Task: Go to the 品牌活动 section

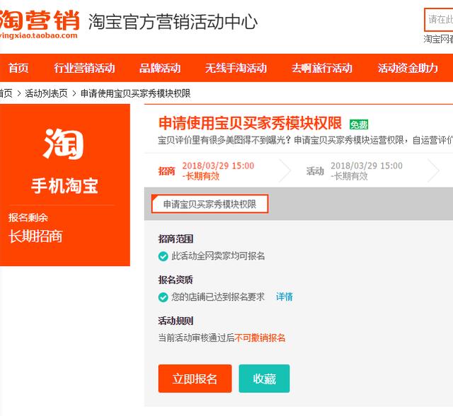Action: coord(160,68)
